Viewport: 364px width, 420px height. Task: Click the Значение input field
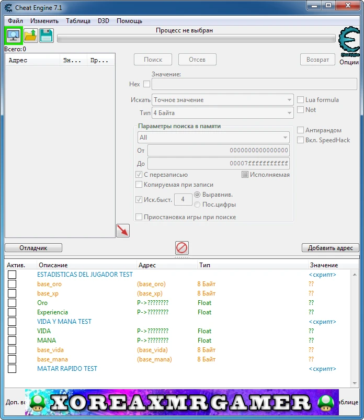[255, 84]
